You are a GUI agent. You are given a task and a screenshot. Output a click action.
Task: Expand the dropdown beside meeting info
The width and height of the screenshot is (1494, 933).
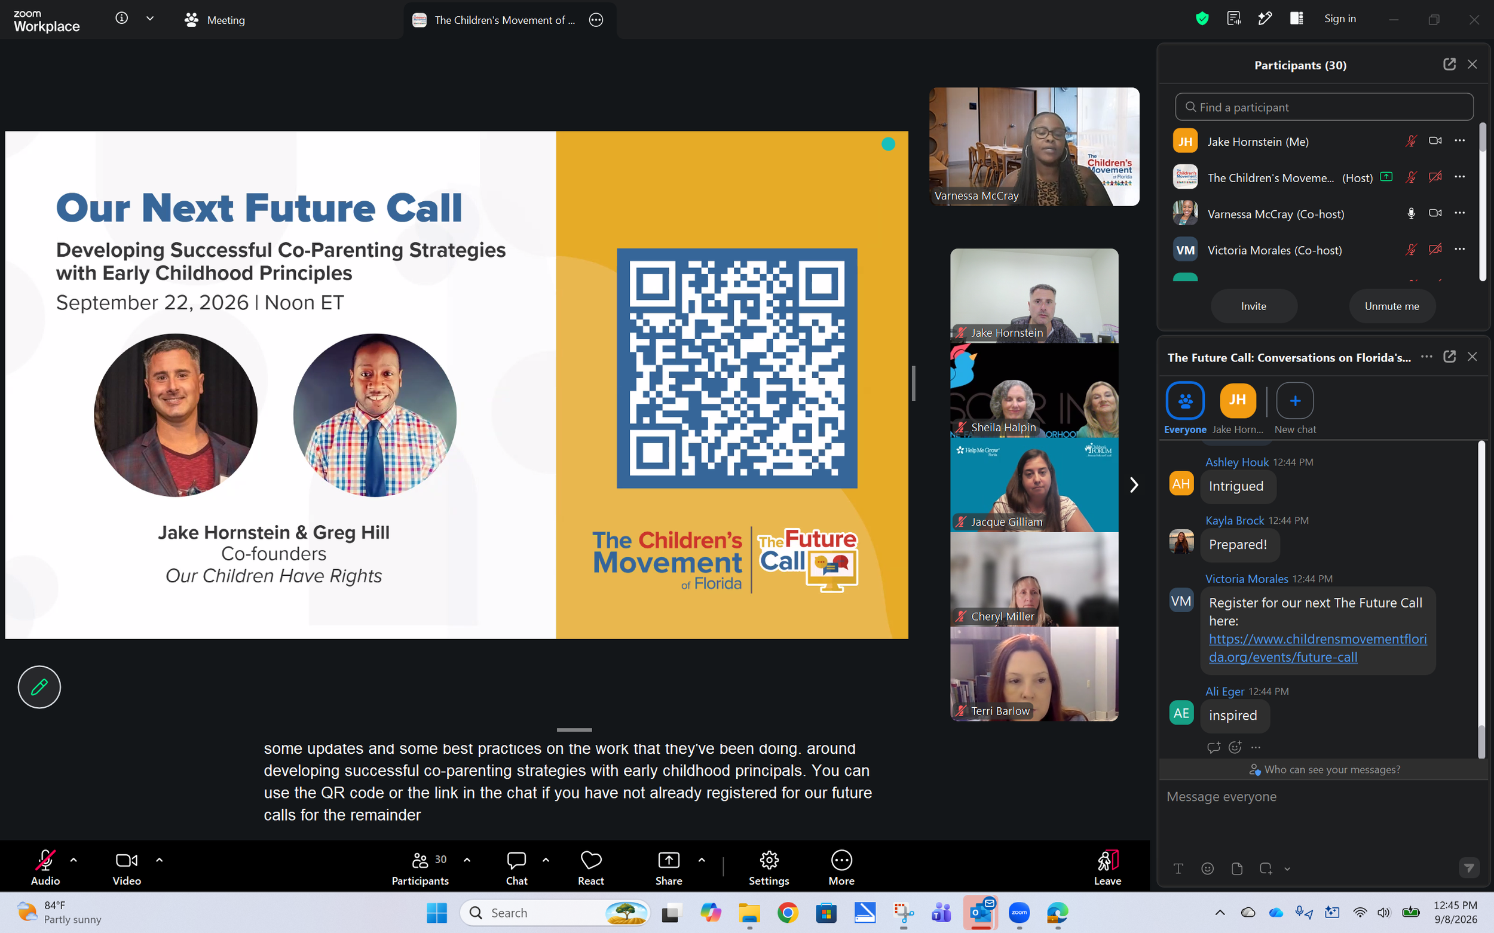[x=150, y=19]
